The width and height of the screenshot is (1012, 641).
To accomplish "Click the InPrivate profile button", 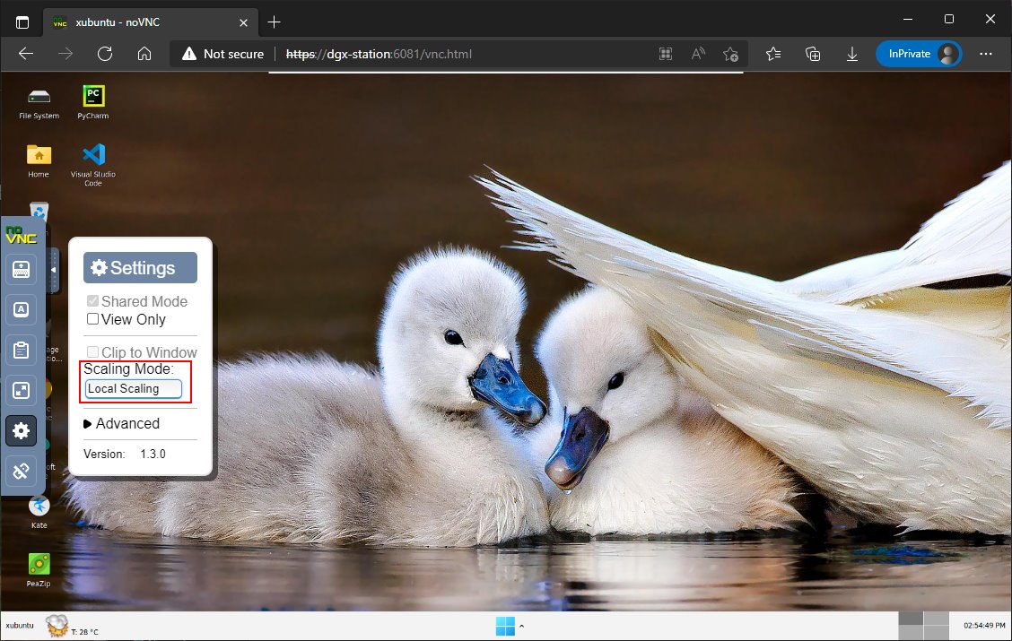I will point(919,54).
